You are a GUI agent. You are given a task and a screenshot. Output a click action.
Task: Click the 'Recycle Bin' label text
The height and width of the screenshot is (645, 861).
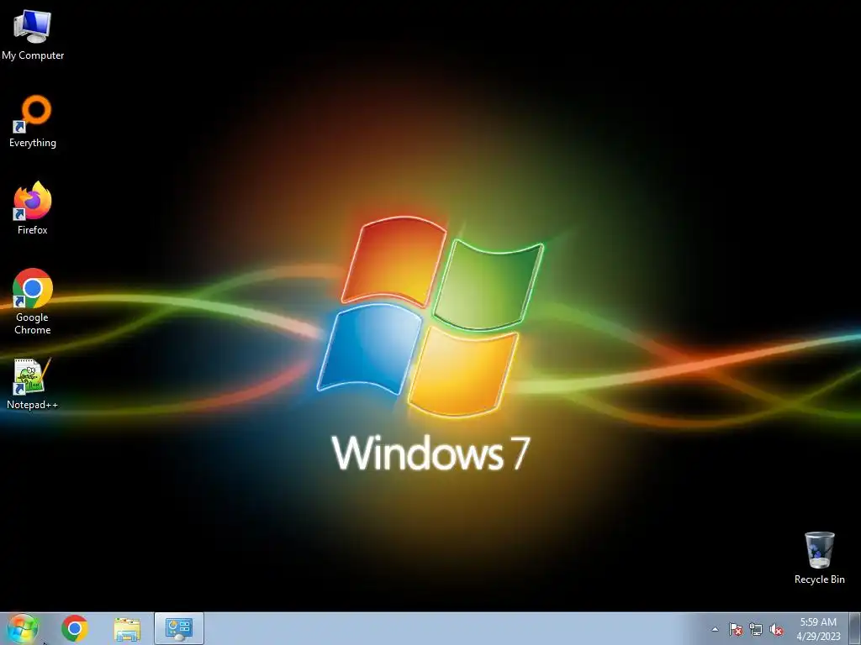pos(819,579)
